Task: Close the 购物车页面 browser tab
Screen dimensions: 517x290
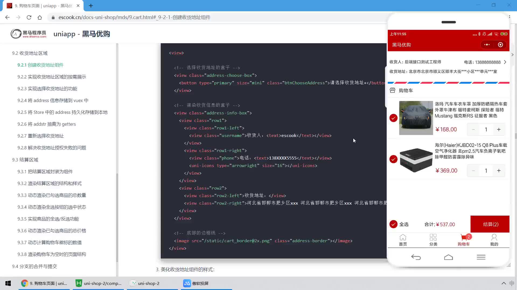Action: pos(78,6)
